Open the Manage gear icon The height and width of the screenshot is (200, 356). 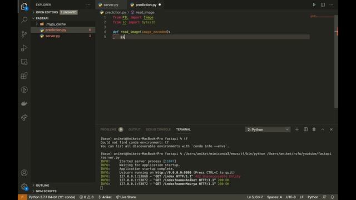24,187
